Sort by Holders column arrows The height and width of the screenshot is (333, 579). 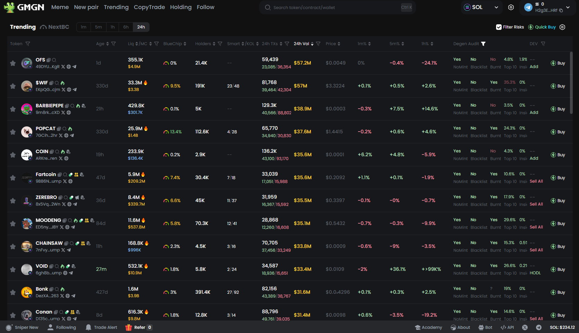click(214, 44)
